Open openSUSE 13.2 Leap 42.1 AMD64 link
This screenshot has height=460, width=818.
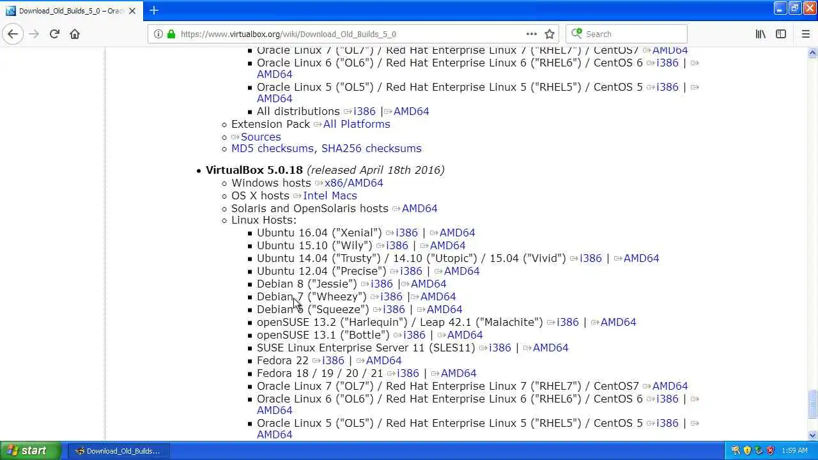click(x=618, y=322)
